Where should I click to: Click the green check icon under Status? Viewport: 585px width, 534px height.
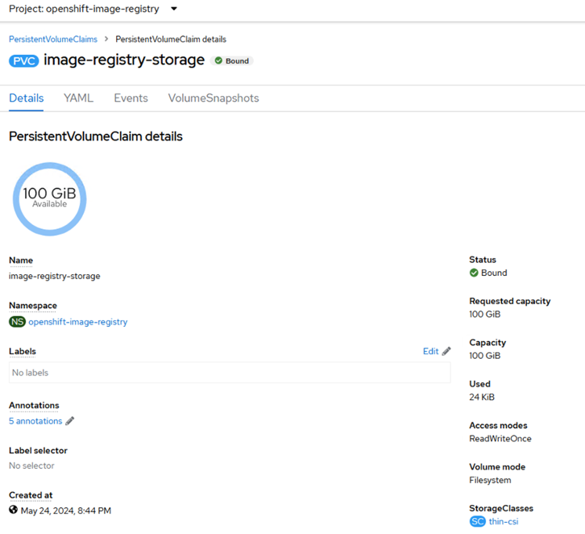click(474, 273)
